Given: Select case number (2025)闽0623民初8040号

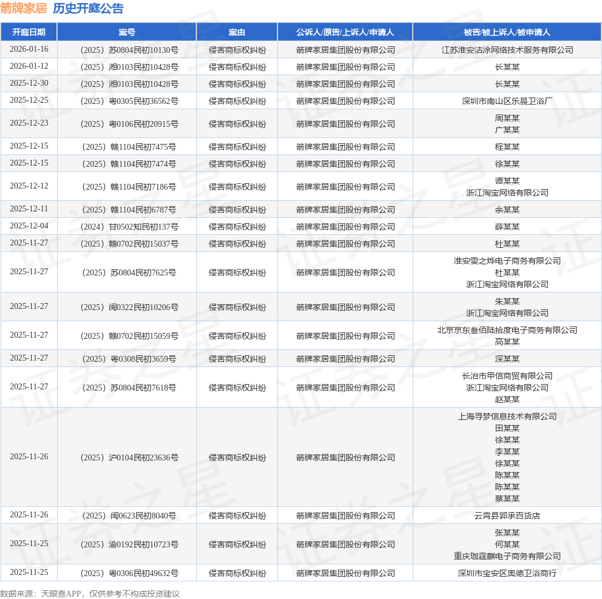Looking at the screenshot, I should tap(129, 516).
